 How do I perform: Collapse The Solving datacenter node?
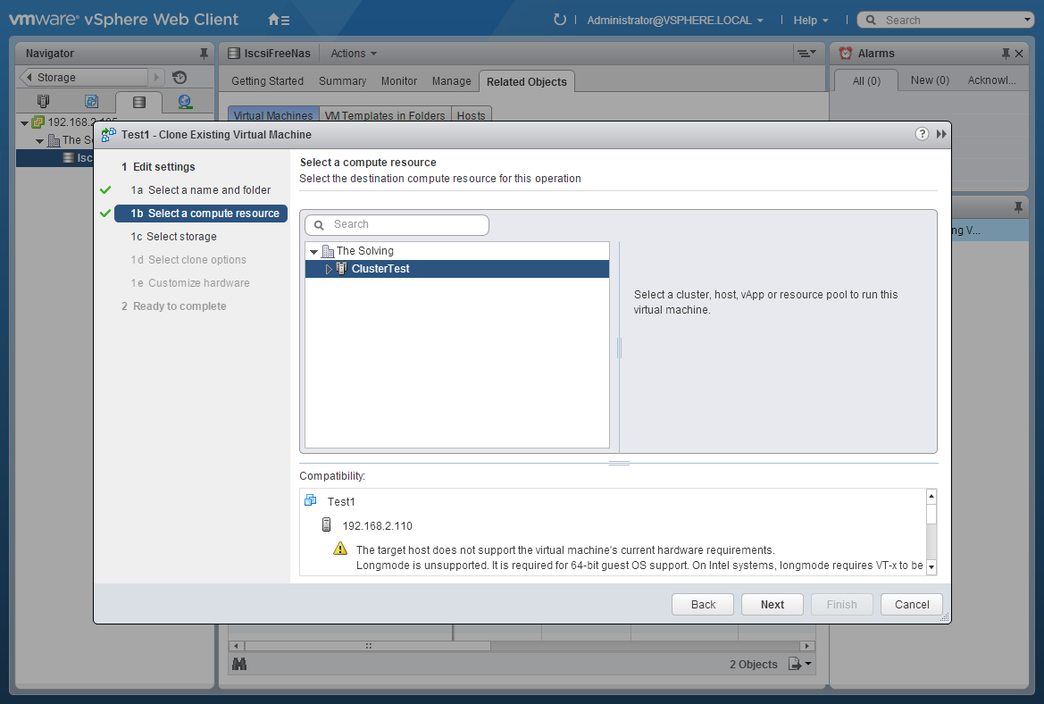313,252
